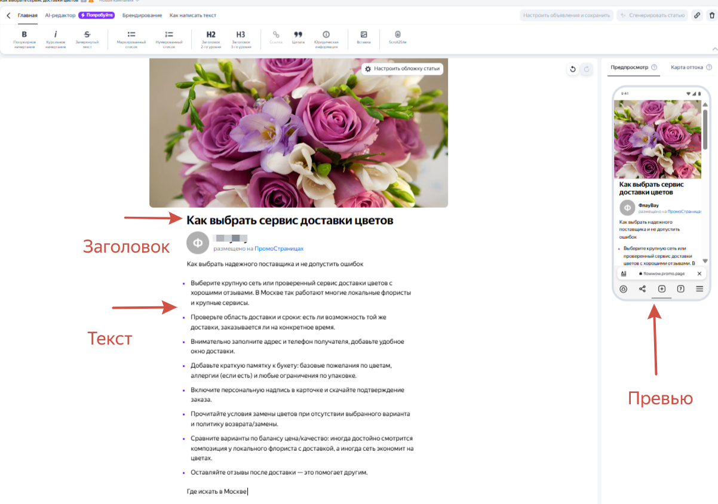Follow the ПромоСтраницах link under the title

tap(279, 248)
